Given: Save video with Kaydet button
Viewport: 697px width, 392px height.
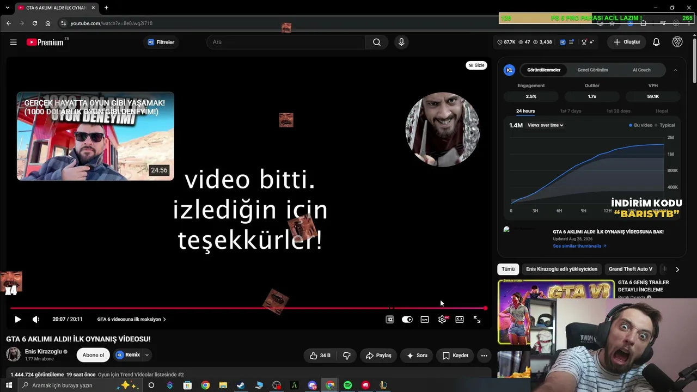Looking at the screenshot, I should click(455, 356).
